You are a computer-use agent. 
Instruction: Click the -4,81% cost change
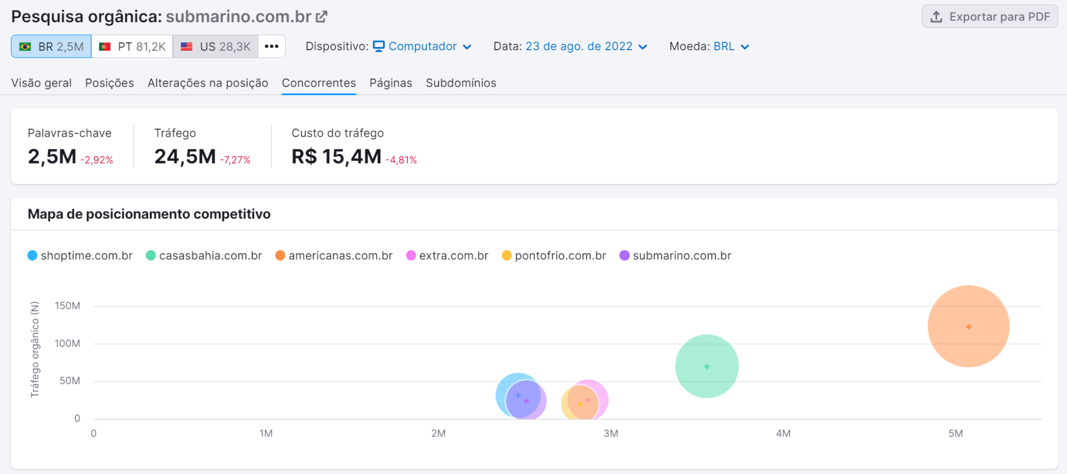coord(401,160)
